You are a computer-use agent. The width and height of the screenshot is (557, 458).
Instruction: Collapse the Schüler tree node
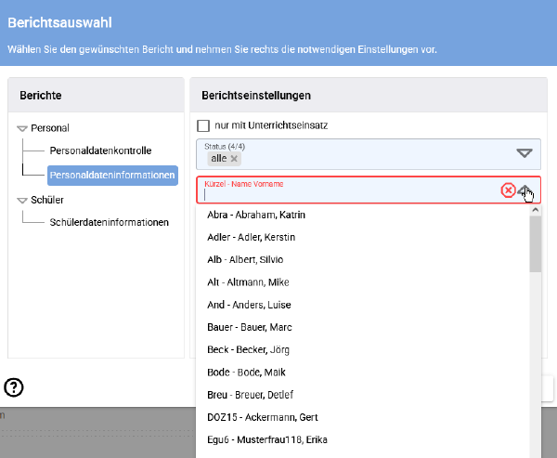pyautogui.click(x=22, y=200)
